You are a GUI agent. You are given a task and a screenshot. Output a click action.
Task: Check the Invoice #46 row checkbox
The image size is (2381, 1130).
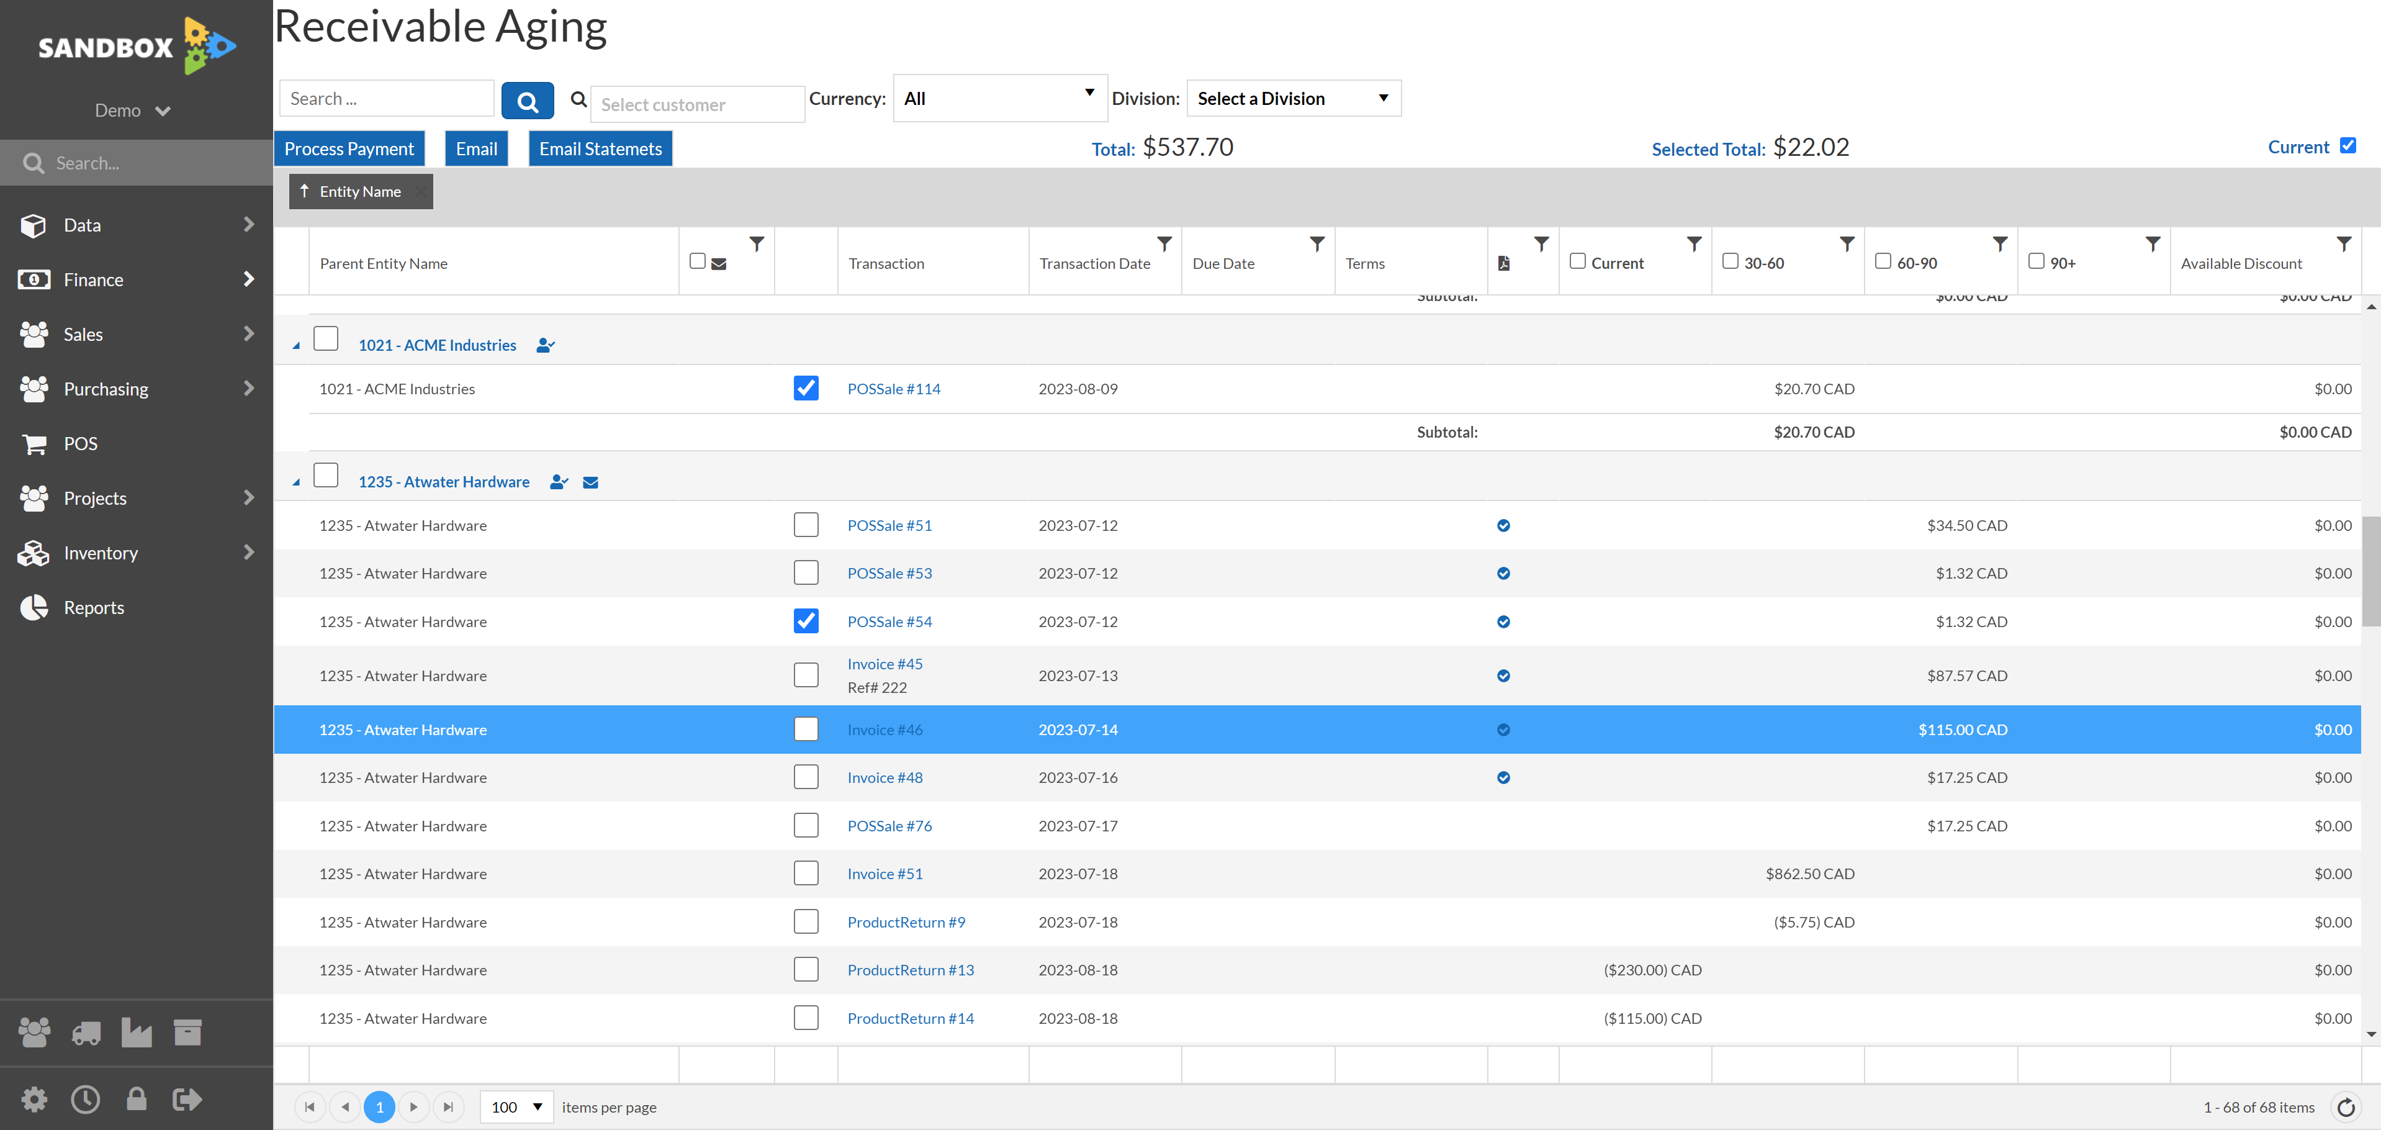[x=806, y=730]
